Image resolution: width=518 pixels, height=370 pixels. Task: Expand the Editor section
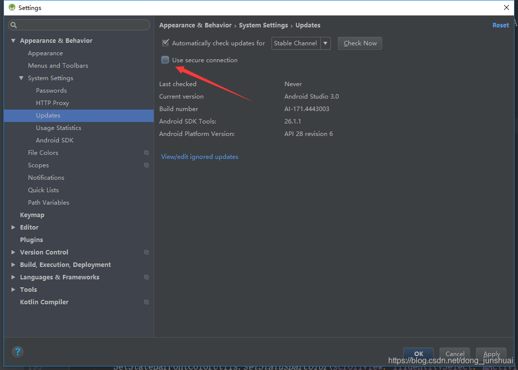click(x=13, y=227)
